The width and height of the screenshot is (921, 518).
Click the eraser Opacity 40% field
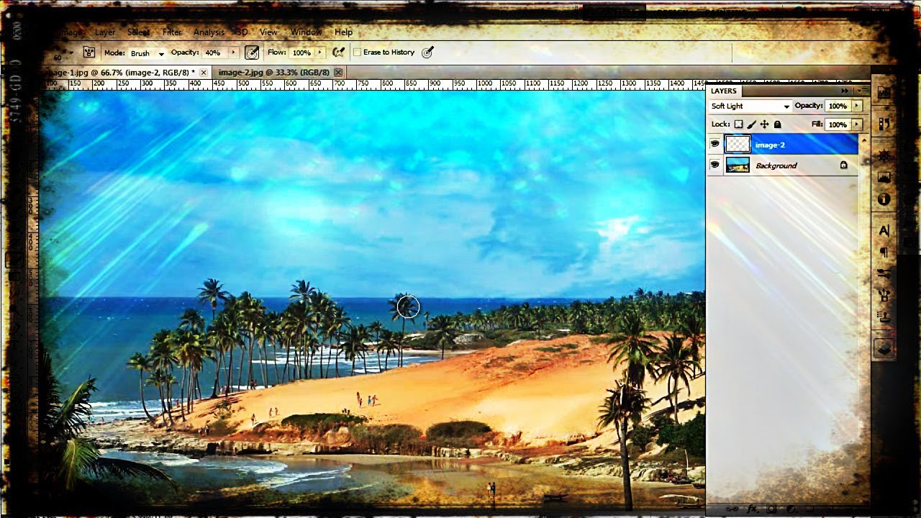[214, 53]
